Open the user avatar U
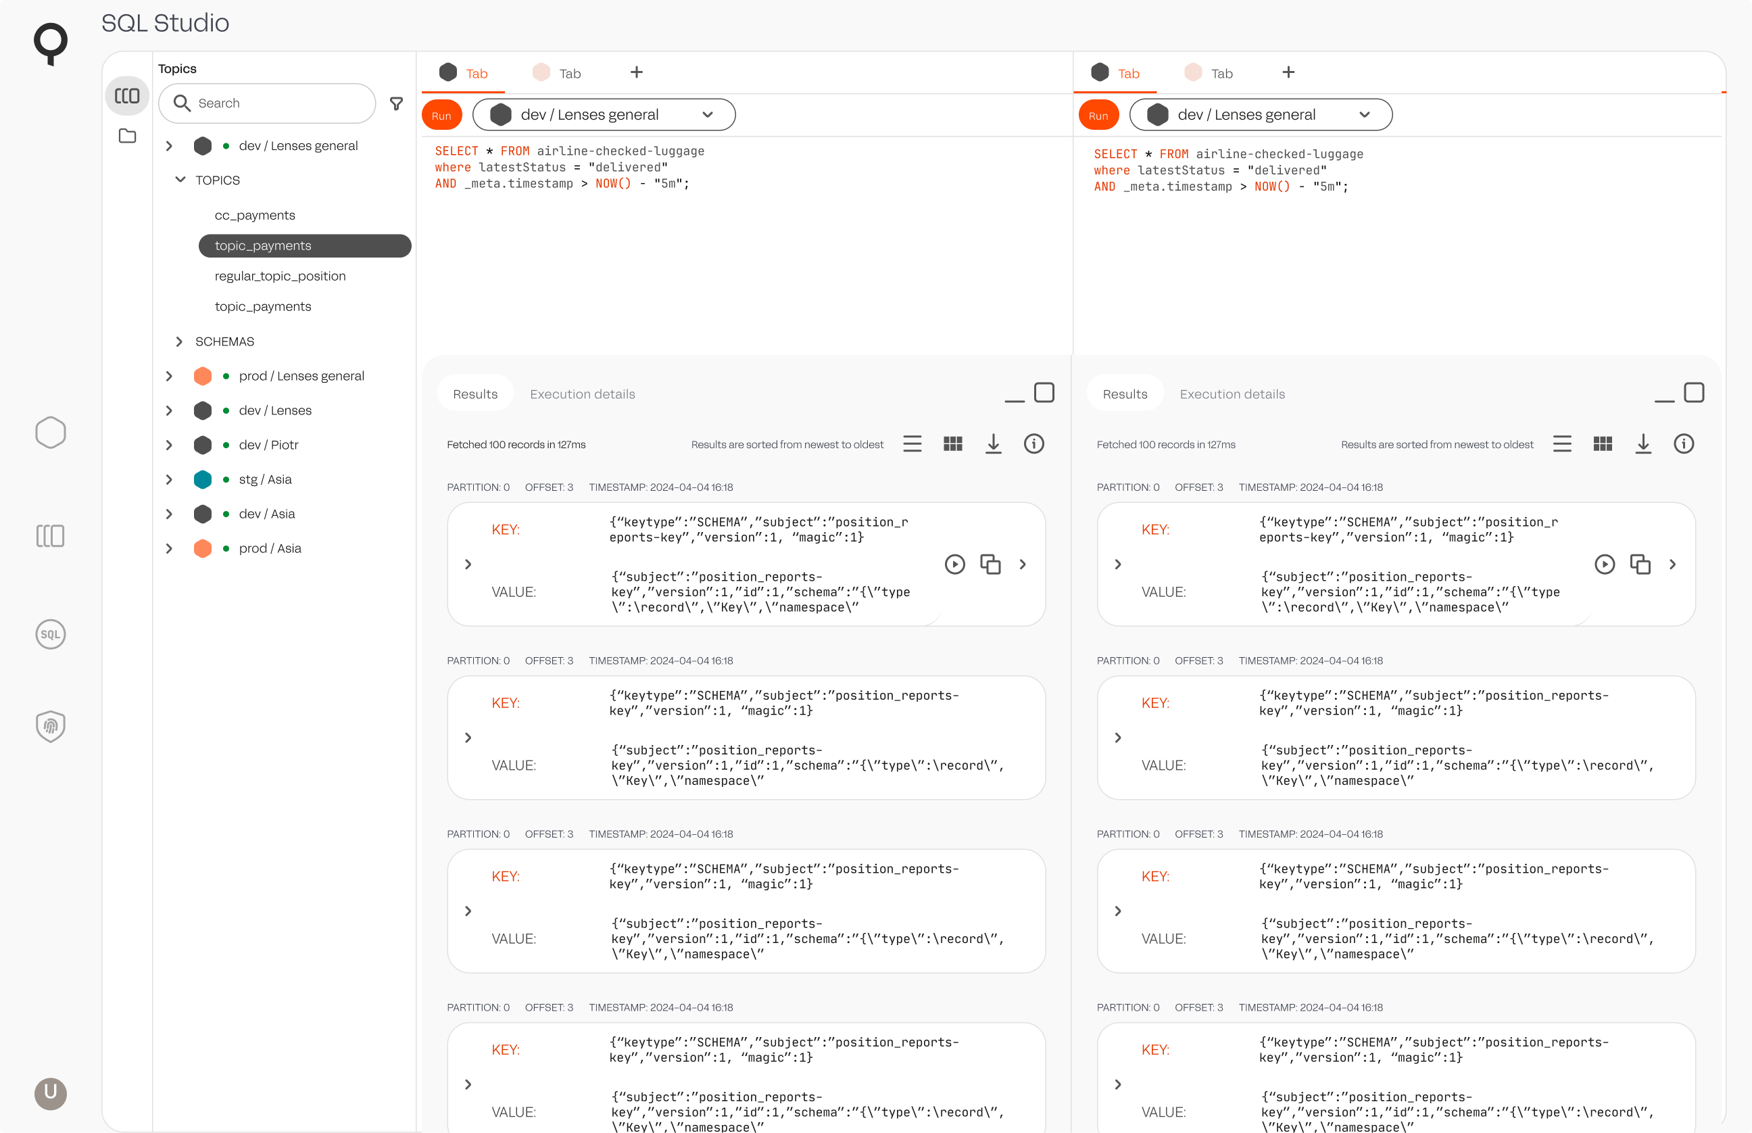Viewport: 1752px width, 1133px height. pyautogui.click(x=51, y=1092)
